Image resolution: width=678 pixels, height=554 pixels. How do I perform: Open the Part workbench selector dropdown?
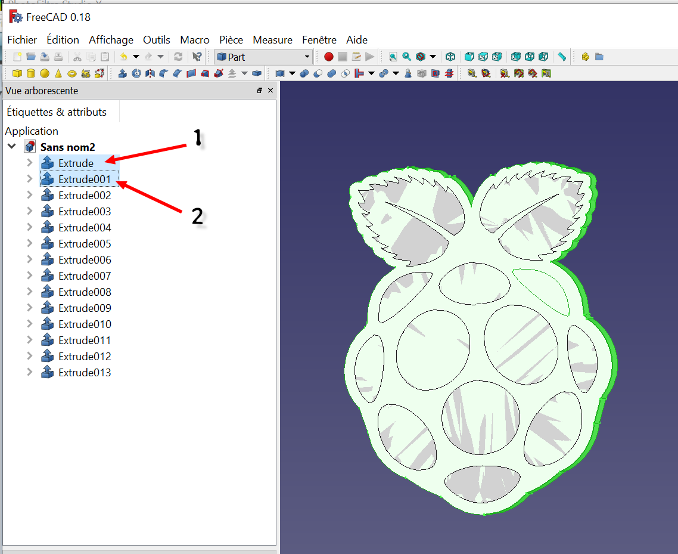point(263,57)
